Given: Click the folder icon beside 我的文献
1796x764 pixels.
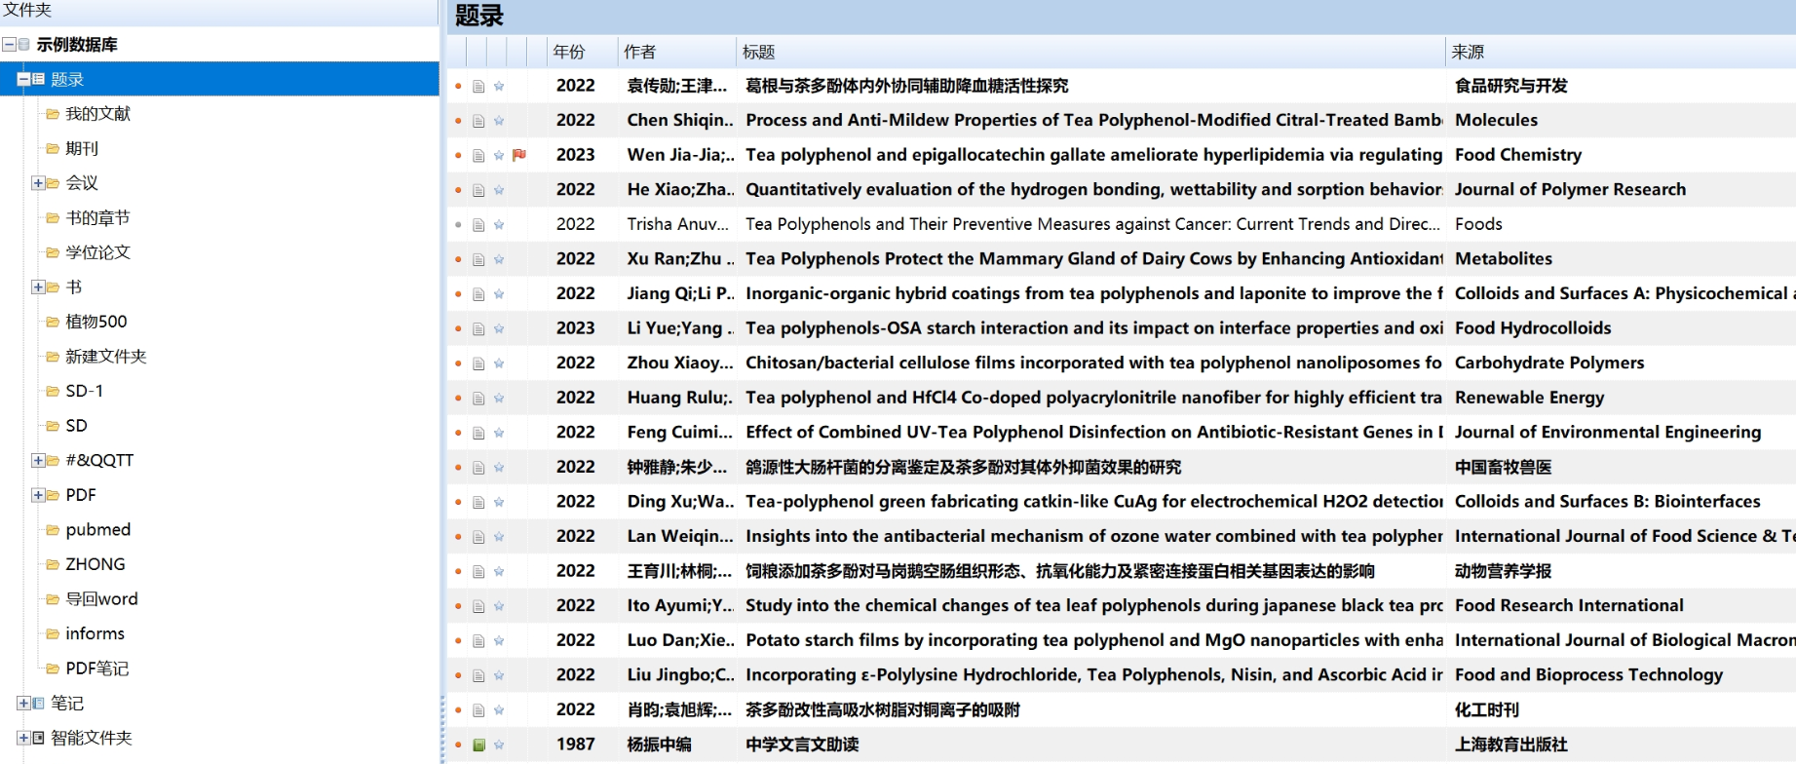Looking at the screenshot, I should [53, 114].
